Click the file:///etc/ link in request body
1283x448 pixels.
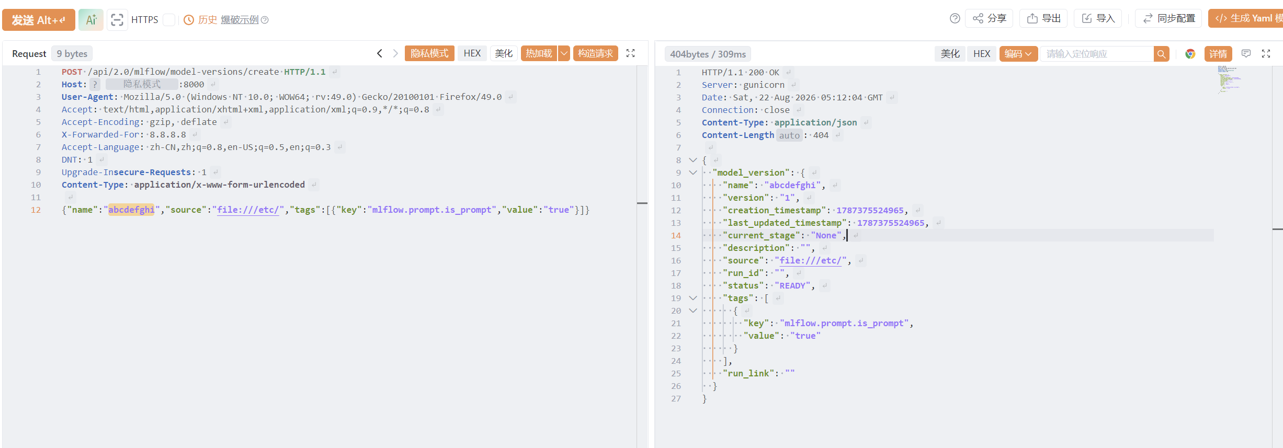click(248, 210)
